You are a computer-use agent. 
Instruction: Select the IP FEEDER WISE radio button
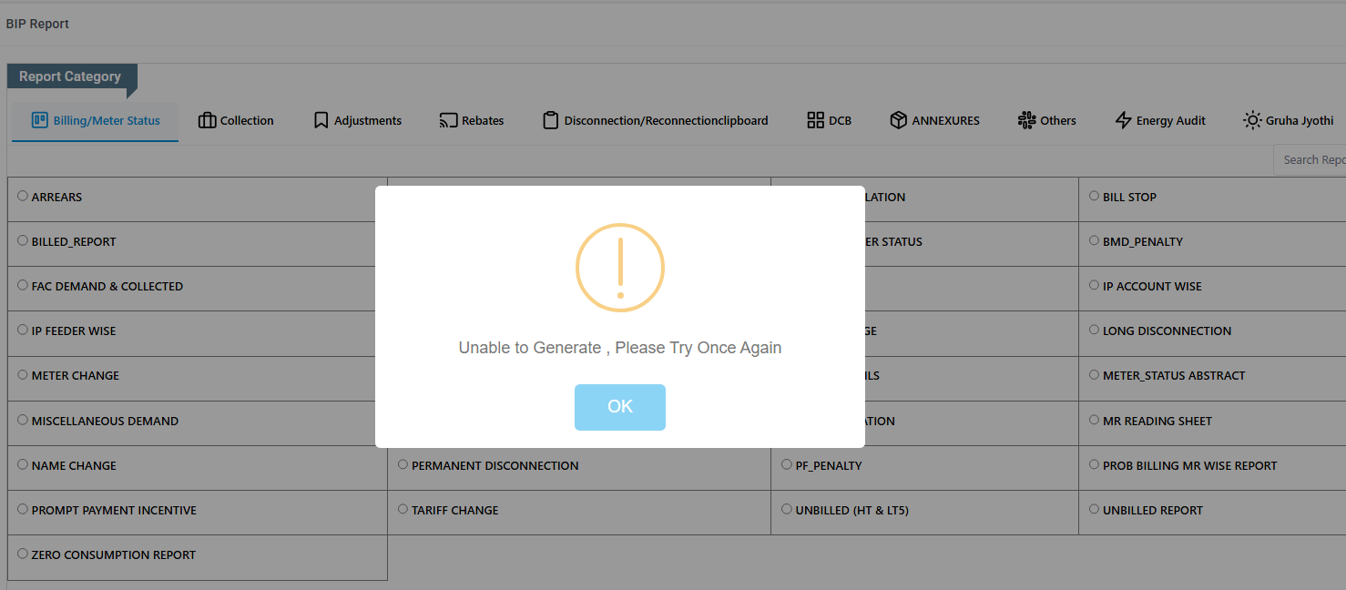click(23, 330)
